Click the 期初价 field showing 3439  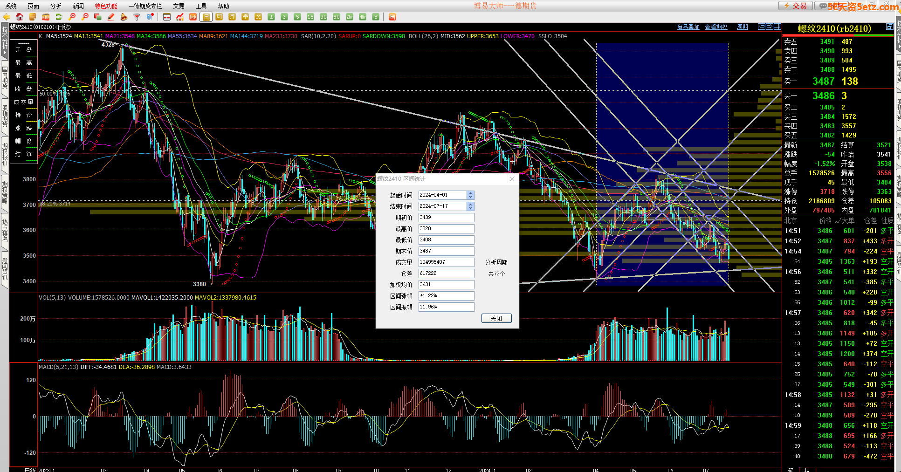(447, 218)
